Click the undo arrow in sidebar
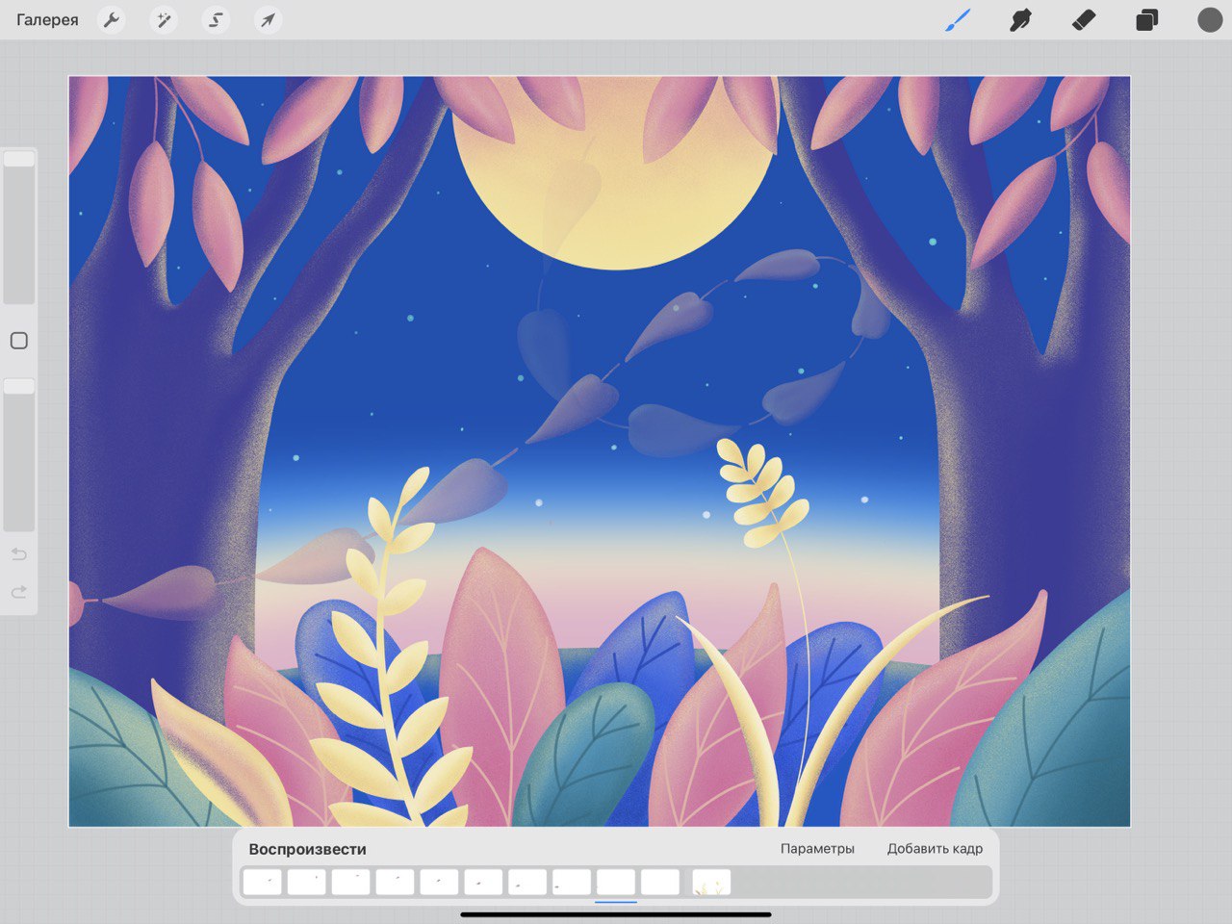Image resolution: width=1232 pixels, height=924 pixels. [19, 554]
